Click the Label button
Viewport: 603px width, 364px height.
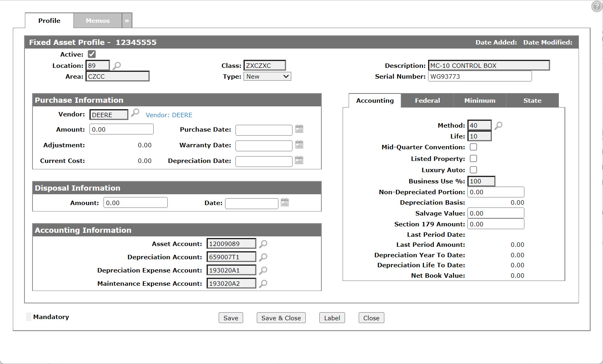click(x=332, y=318)
